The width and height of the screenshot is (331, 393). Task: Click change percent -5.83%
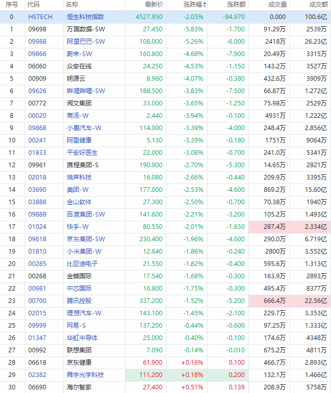click(193, 29)
